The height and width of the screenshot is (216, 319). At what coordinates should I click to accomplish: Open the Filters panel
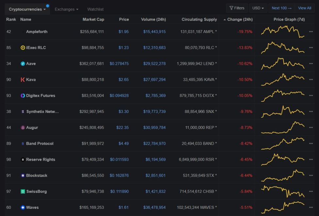click(x=237, y=8)
